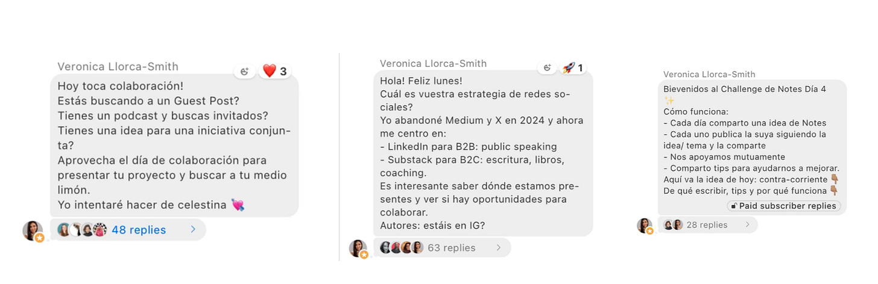Expand the 48 replies chevron arrow
Image resolution: width=878 pixels, height=284 pixels.
click(x=193, y=229)
